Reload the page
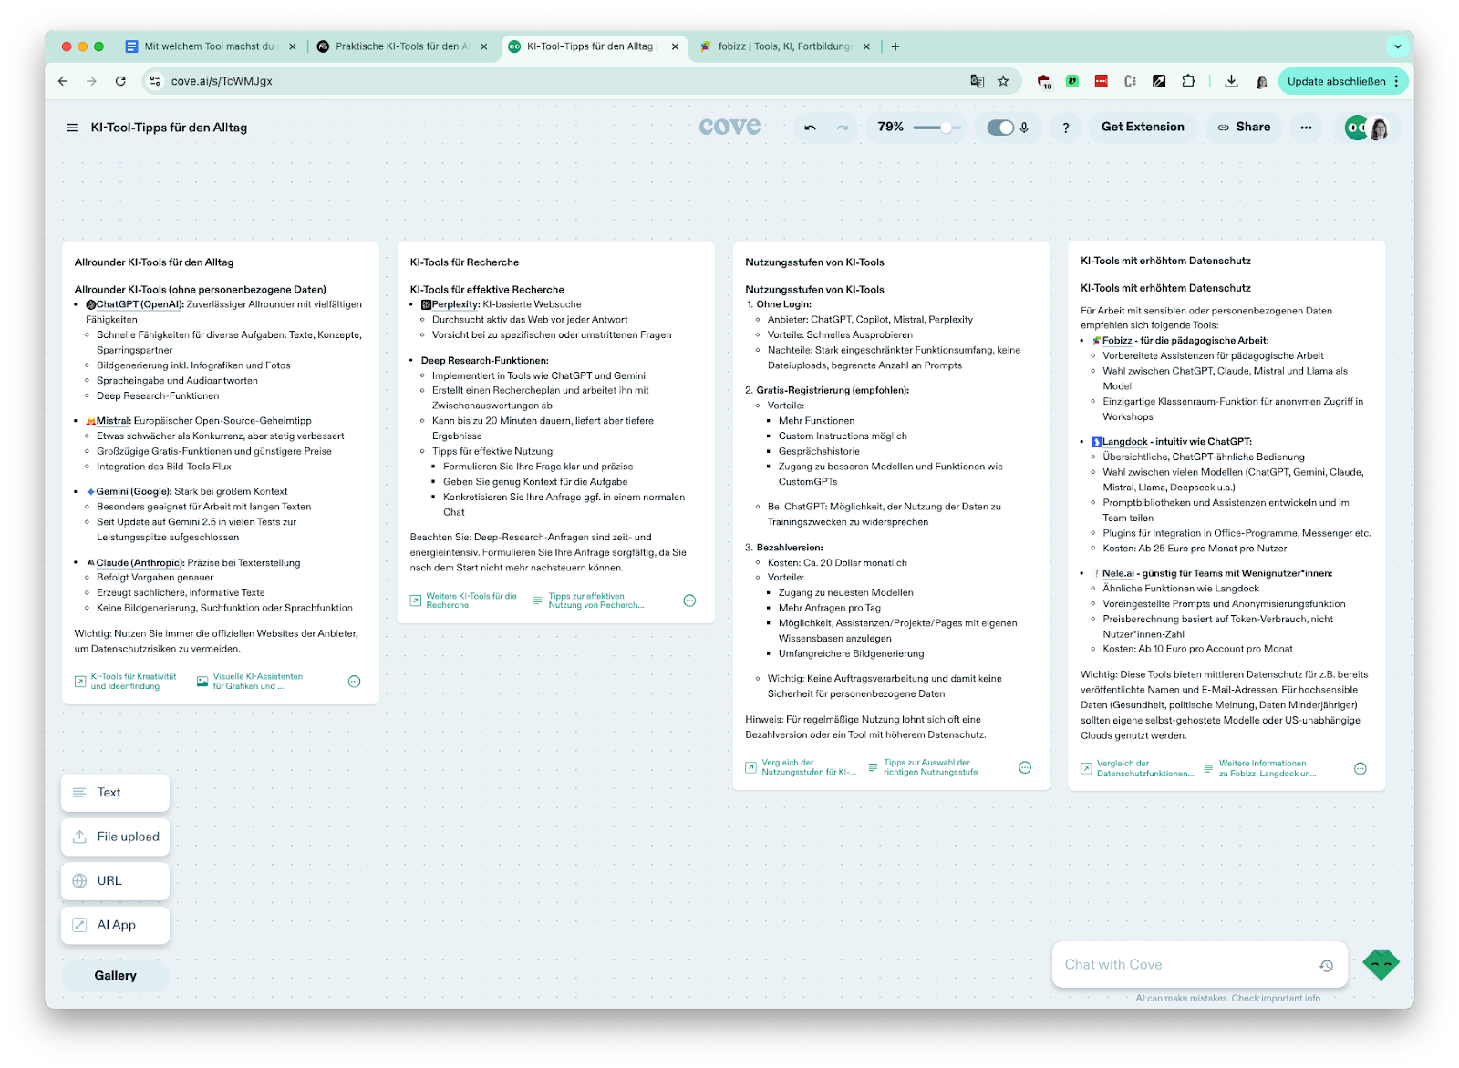The width and height of the screenshot is (1459, 1068). [120, 81]
